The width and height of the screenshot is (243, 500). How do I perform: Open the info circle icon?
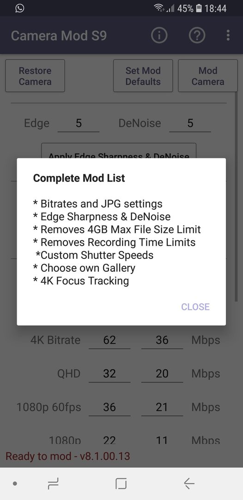(x=159, y=35)
